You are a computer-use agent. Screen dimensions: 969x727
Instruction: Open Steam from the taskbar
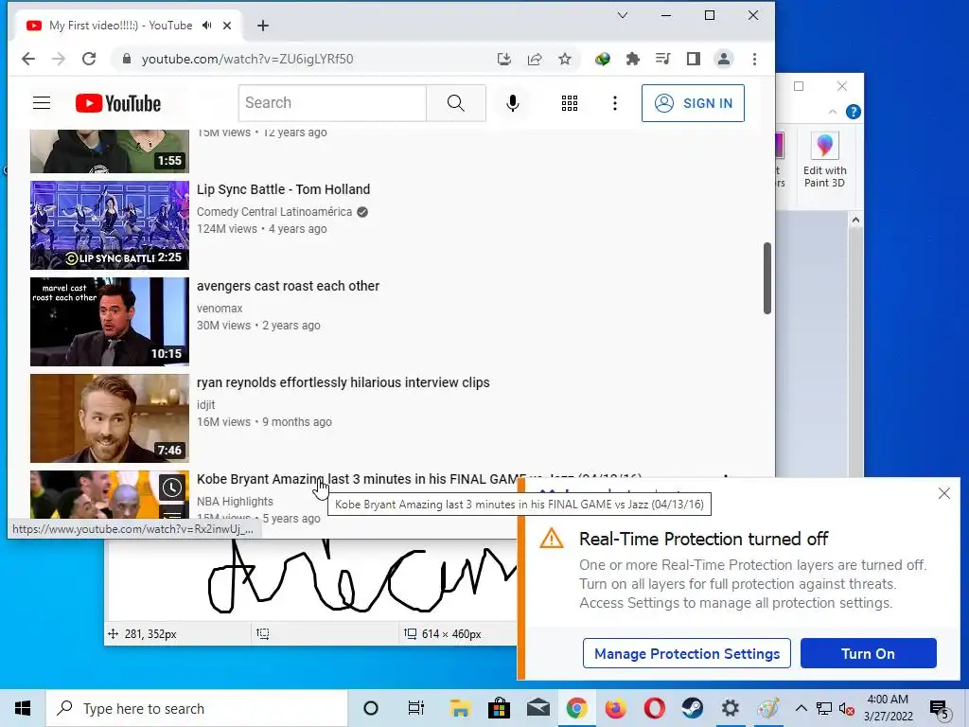(692, 708)
